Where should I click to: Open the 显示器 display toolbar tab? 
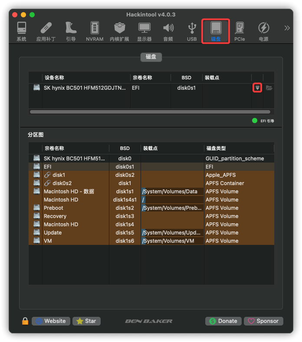tap(144, 31)
